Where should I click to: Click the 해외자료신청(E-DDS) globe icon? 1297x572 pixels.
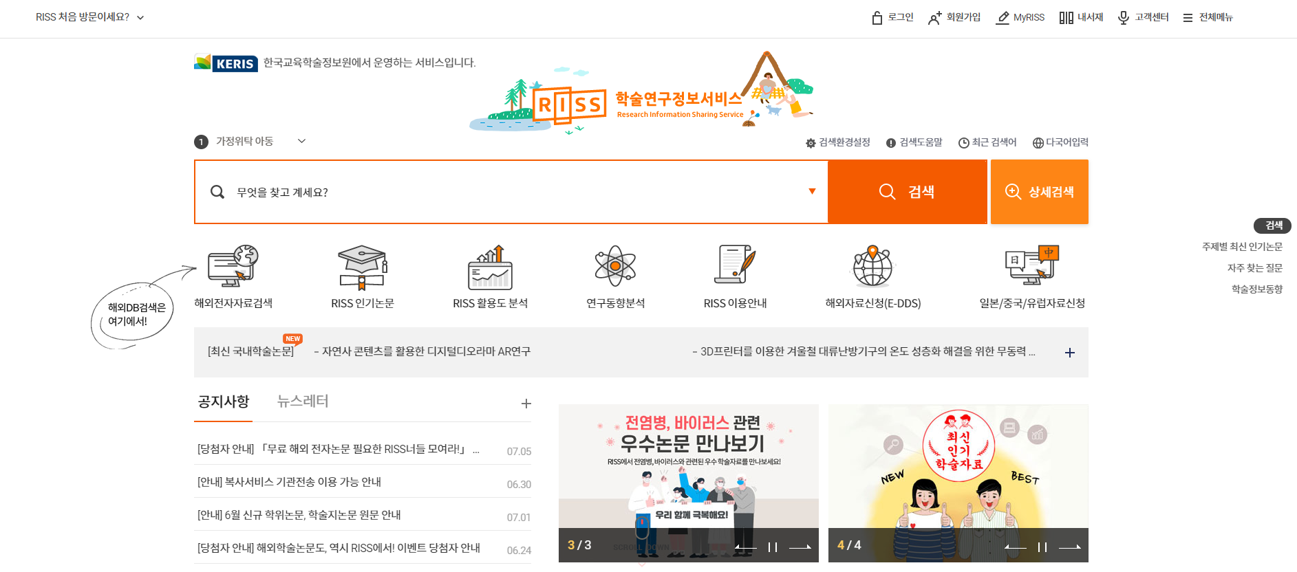pos(872,265)
